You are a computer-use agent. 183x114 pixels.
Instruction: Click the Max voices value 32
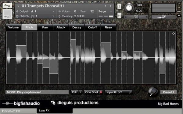click(92, 11)
